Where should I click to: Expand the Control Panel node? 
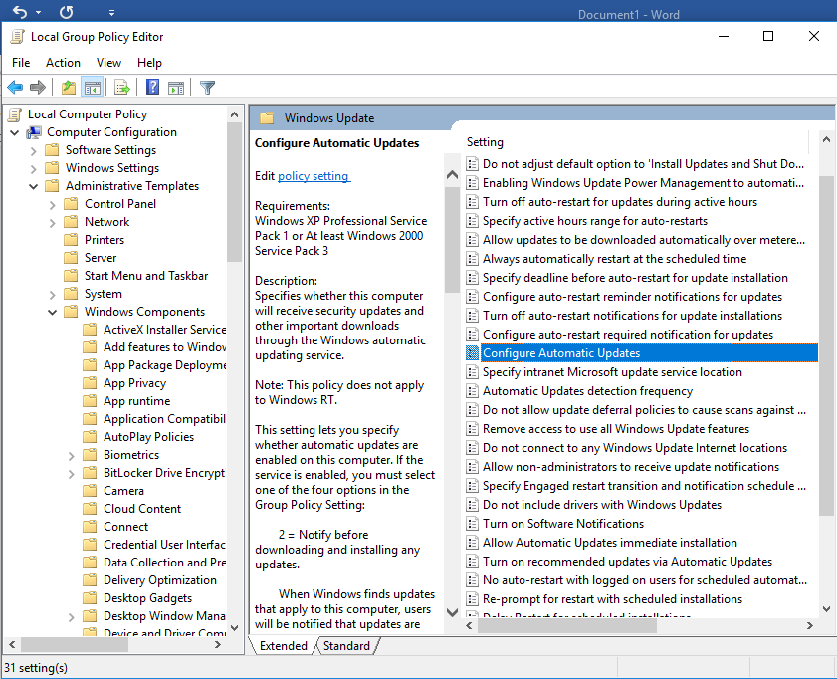tap(52, 204)
